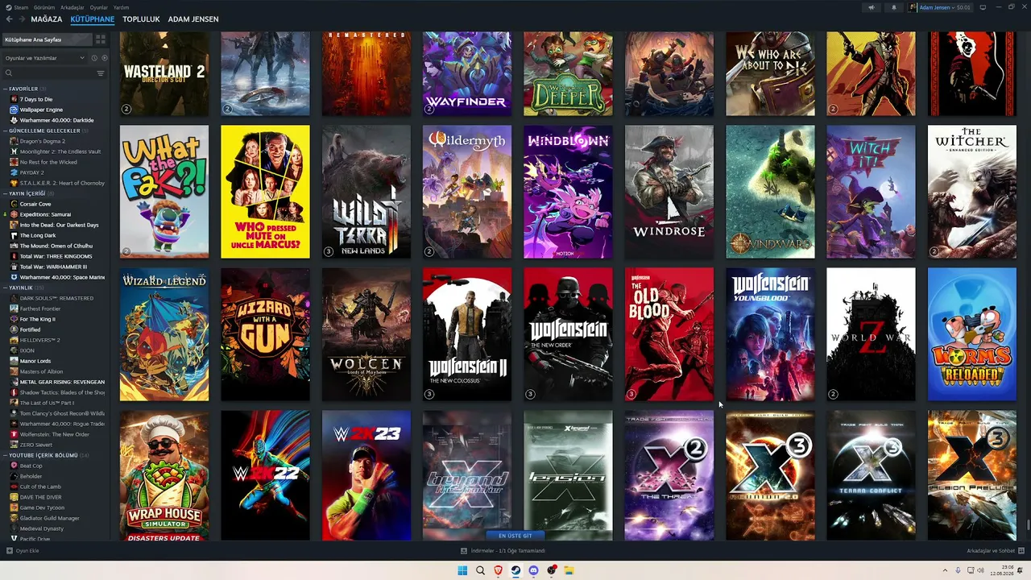This screenshot has width=1031, height=580.
Task: Open the notifications bell
Action: point(893,7)
